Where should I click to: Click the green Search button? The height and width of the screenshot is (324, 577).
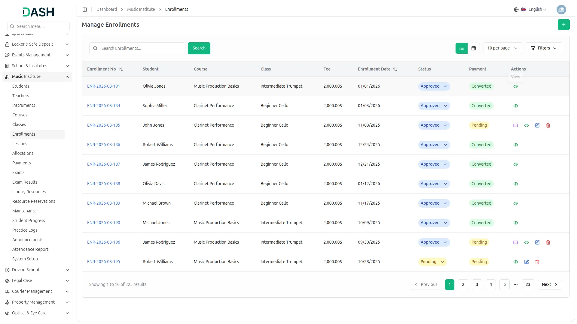pos(199,48)
